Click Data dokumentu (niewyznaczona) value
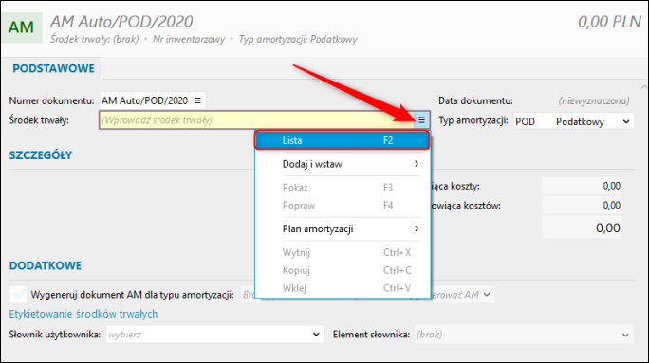This screenshot has width=649, height=363. click(594, 100)
